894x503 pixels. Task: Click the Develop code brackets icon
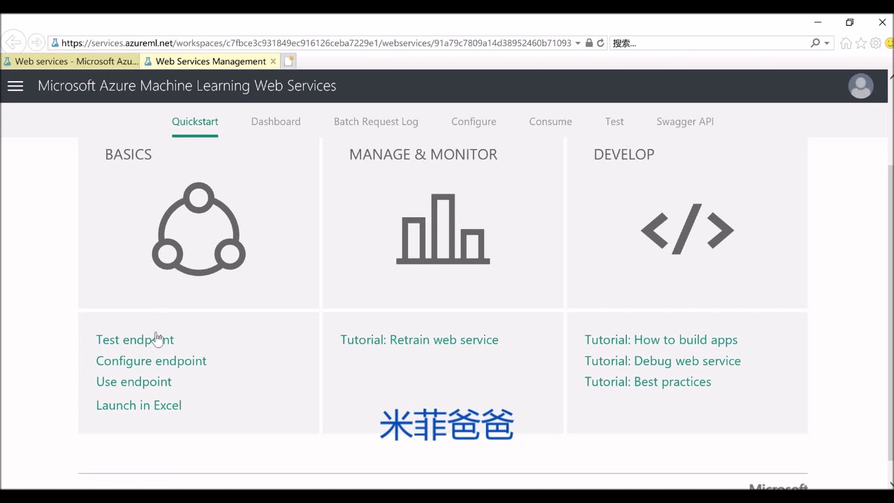pyautogui.click(x=687, y=229)
